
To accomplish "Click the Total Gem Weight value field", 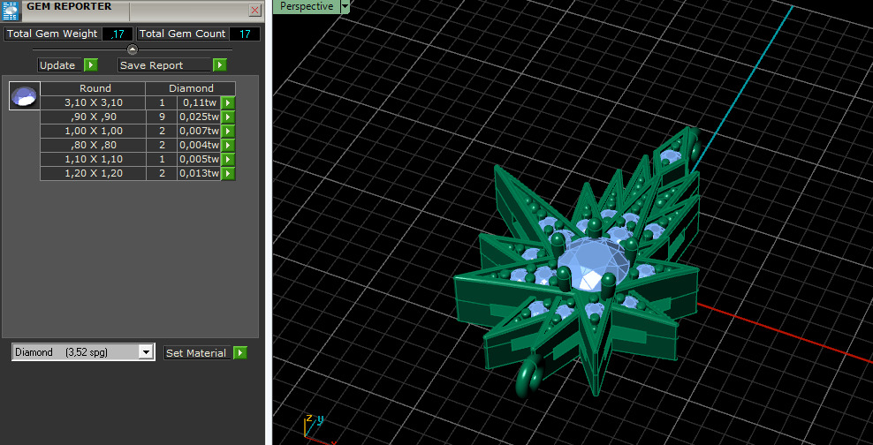I will [x=118, y=34].
